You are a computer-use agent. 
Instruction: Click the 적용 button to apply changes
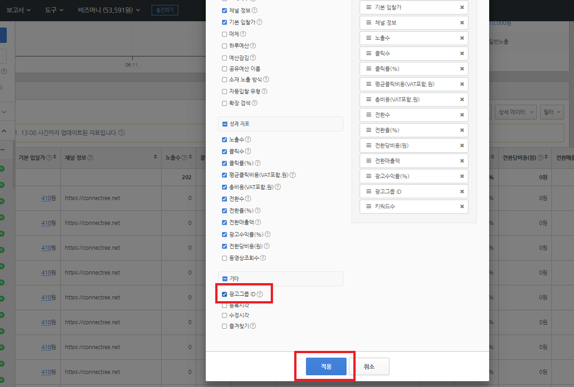[x=325, y=366]
